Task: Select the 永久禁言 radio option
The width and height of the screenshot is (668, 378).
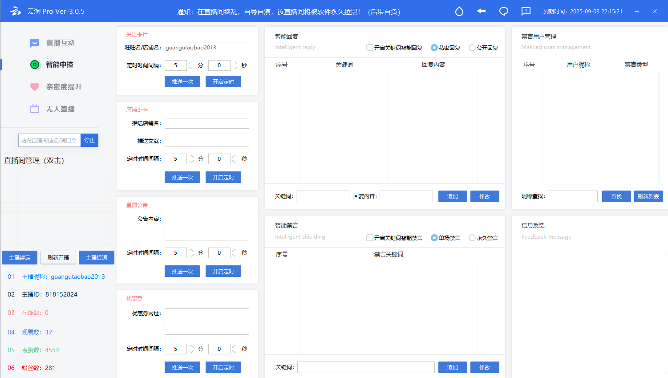Action: tap(472, 238)
